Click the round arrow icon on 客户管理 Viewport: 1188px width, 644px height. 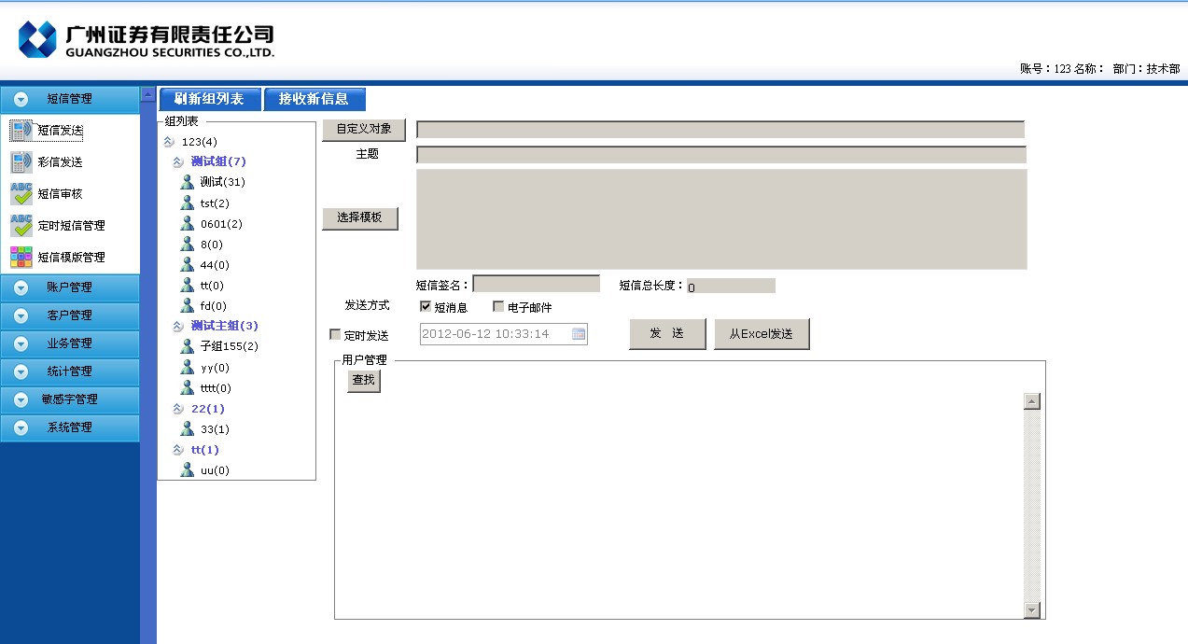pos(21,315)
